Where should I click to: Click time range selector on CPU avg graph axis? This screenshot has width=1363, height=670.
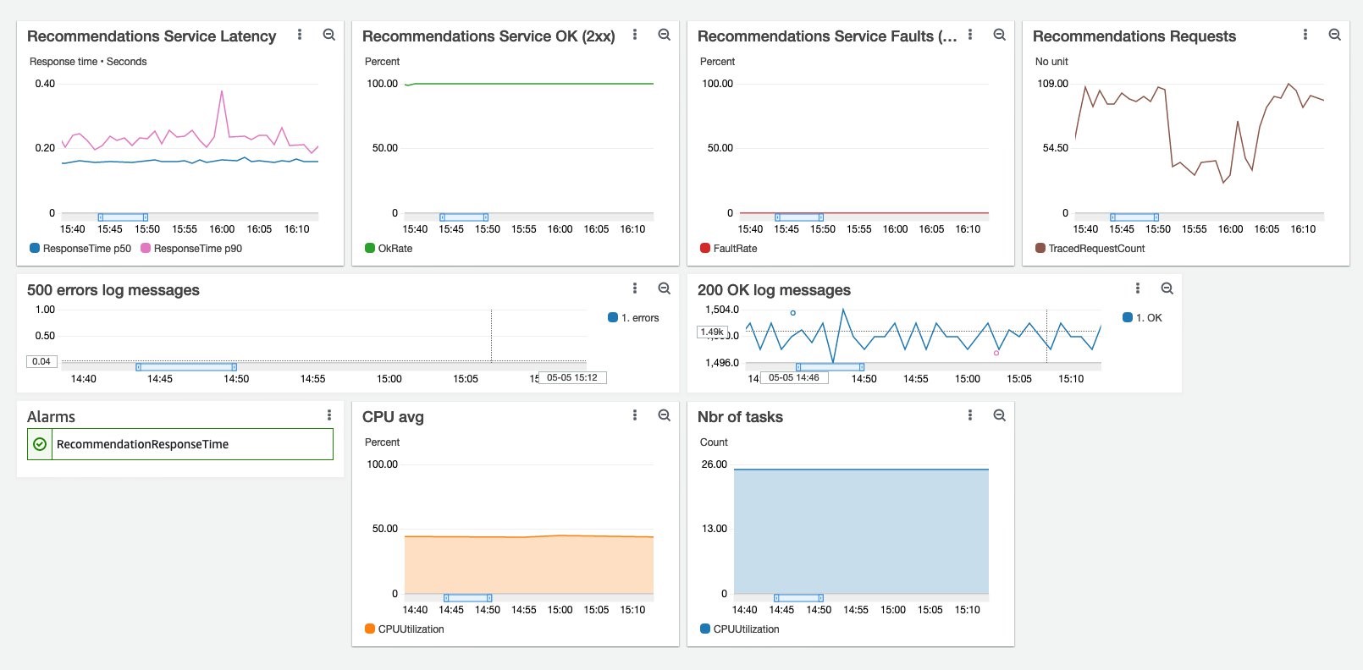(468, 598)
